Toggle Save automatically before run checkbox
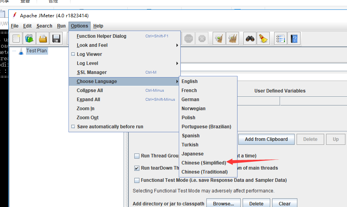 pos(73,127)
